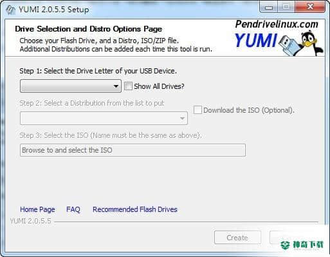Image resolution: width=330 pixels, height=257 pixels.
Task: Click the YUMI 2.0.5.5 version footer text
Action: click(31, 221)
